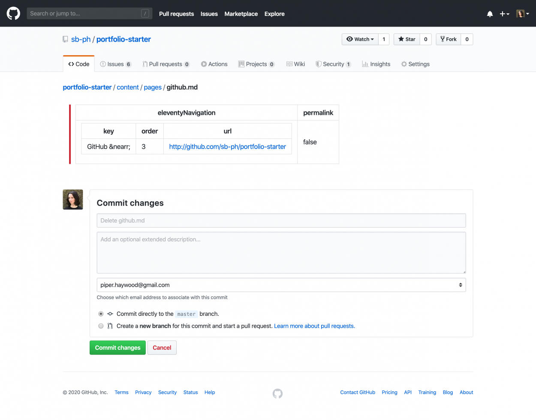Open the plus create-new menu

[x=504, y=14]
